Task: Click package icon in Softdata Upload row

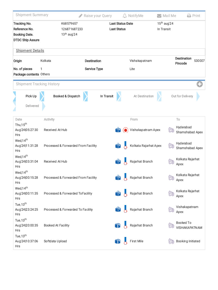Action: point(118,241)
